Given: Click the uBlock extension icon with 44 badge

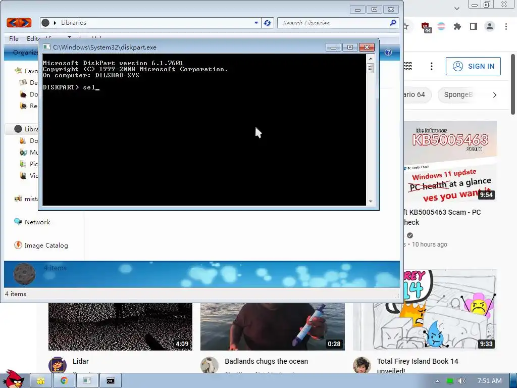Looking at the screenshot, I should click(426, 27).
